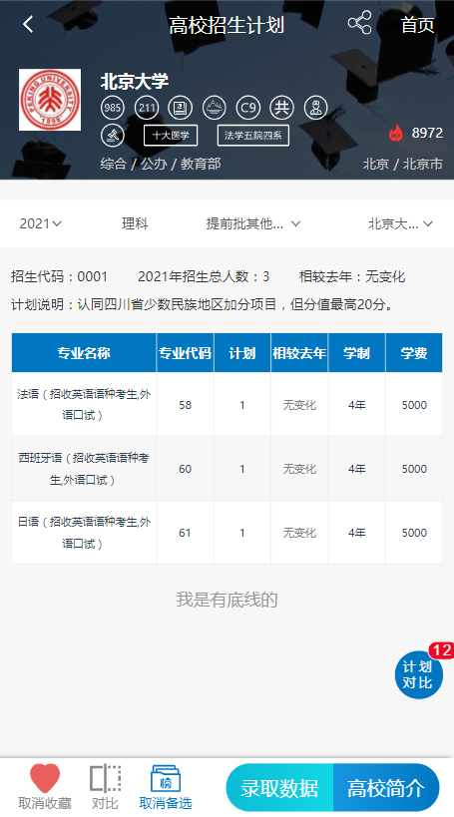
Task: Toggle 取消收藏 heart favorite
Action: tap(45, 787)
